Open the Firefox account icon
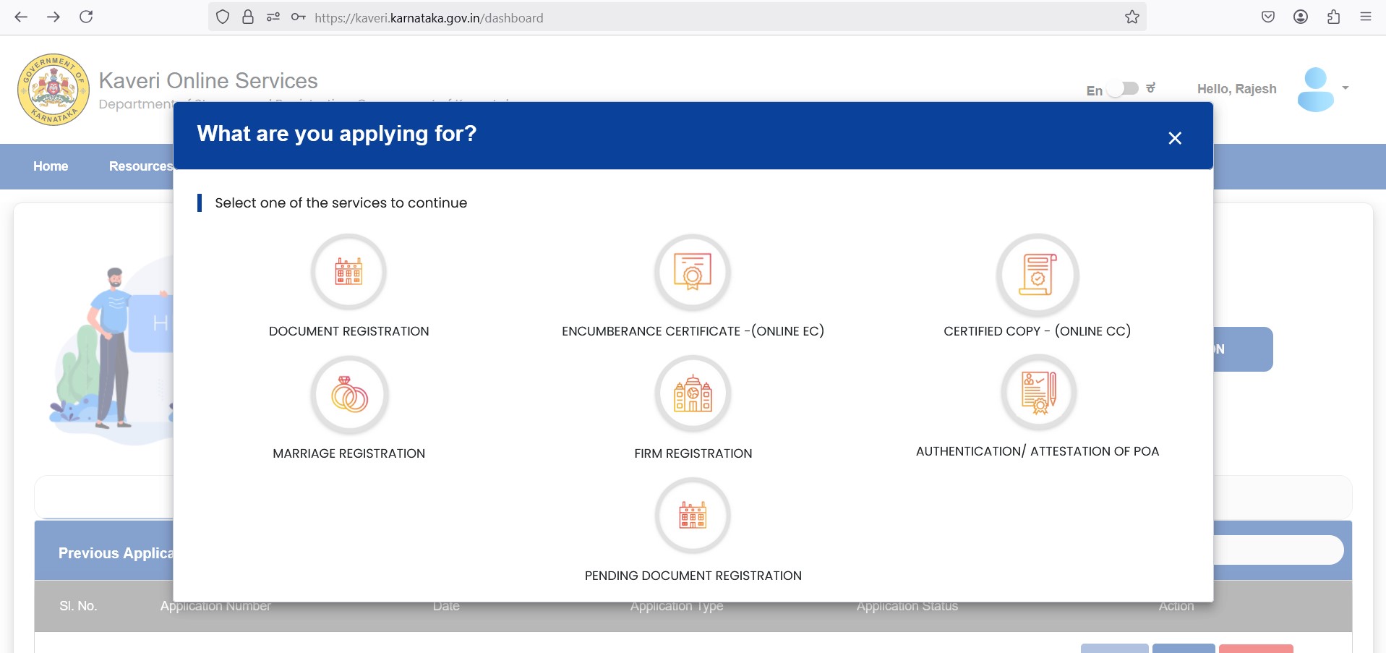This screenshot has height=653, width=1386. pos(1301,17)
